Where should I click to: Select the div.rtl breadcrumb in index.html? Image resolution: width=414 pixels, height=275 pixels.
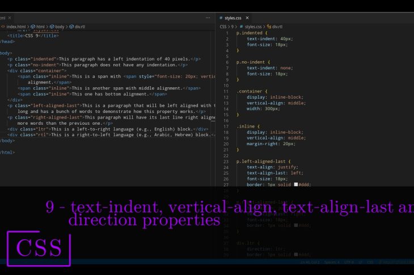(78, 27)
